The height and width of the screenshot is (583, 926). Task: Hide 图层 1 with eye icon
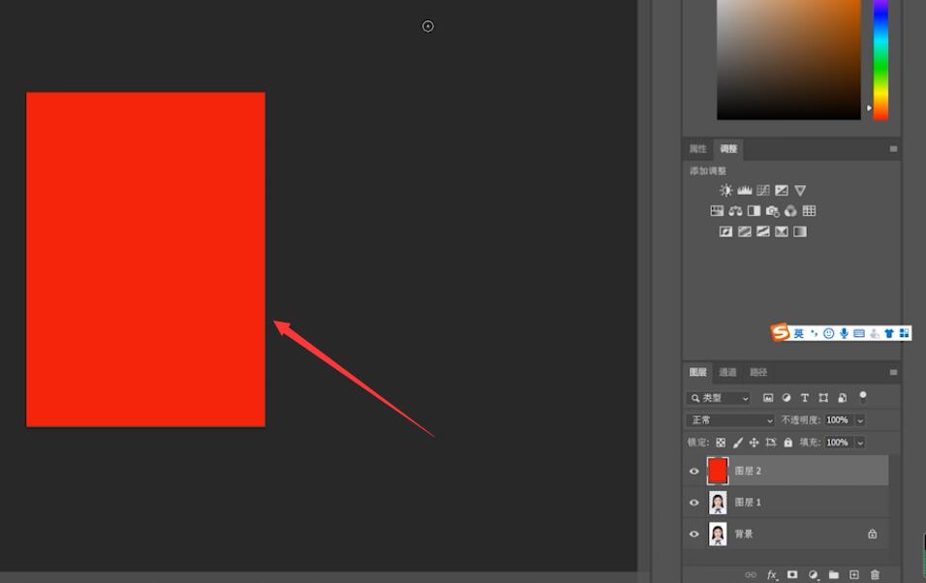click(694, 503)
